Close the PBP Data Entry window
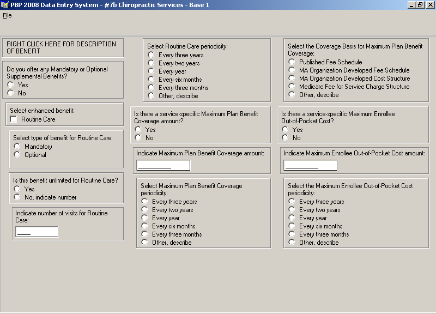This screenshot has height=314, width=436. (x=430, y=5)
